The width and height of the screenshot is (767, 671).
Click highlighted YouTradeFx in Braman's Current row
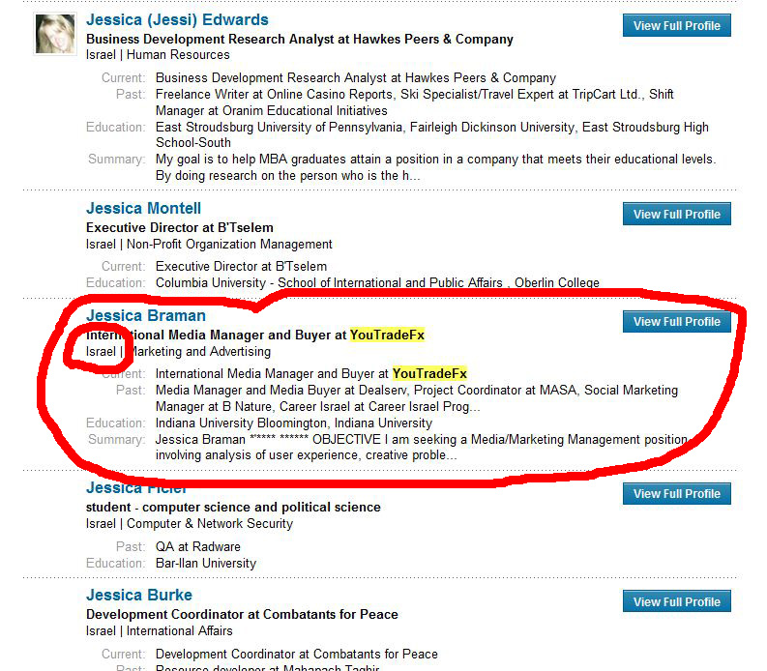click(x=429, y=373)
